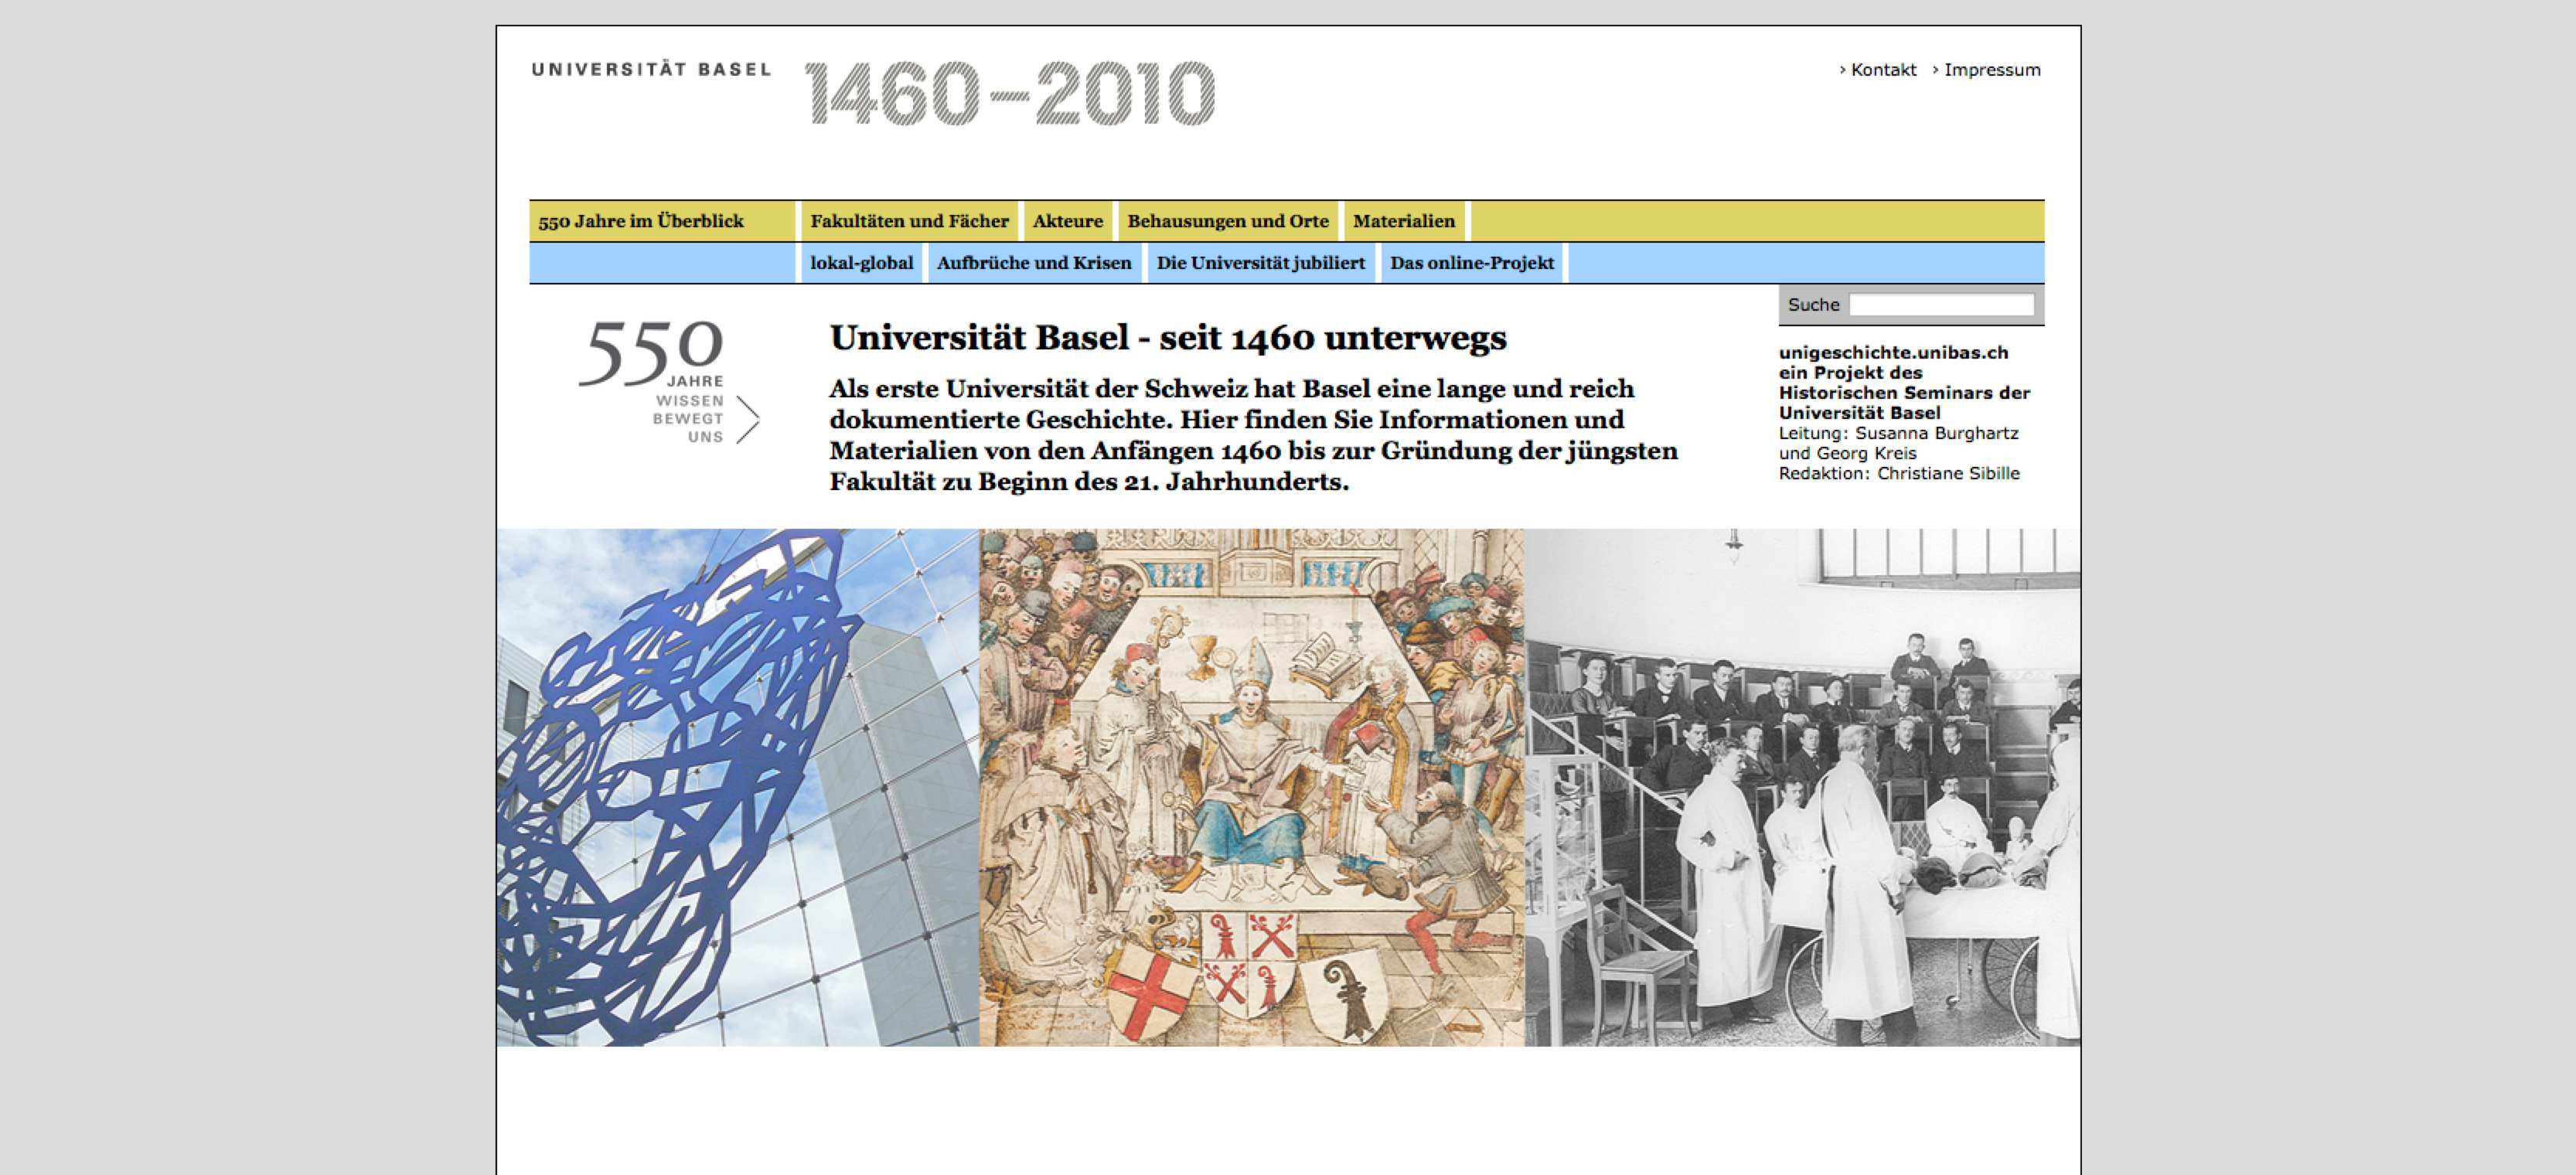The width and height of the screenshot is (2576, 1175).
Task: Click the heading Universität Basel seit 1460 unterwegs
Action: pos(1168,338)
